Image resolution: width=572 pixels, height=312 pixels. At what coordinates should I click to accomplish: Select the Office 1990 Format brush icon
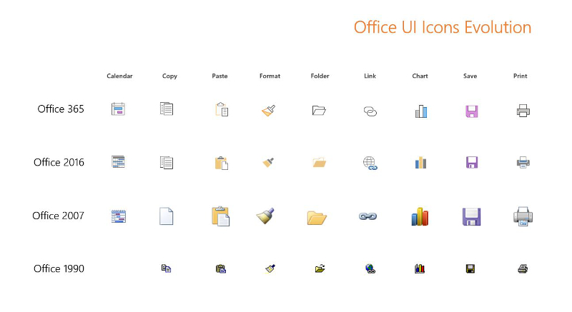click(x=270, y=268)
